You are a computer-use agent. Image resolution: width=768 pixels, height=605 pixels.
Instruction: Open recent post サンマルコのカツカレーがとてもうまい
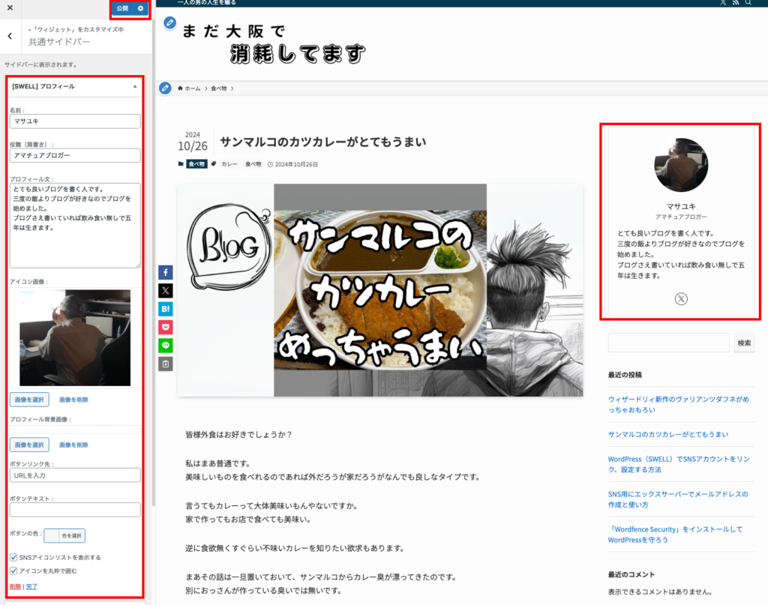point(668,435)
